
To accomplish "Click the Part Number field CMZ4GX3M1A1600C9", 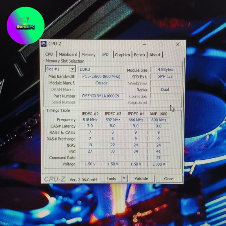I will coord(101,96).
